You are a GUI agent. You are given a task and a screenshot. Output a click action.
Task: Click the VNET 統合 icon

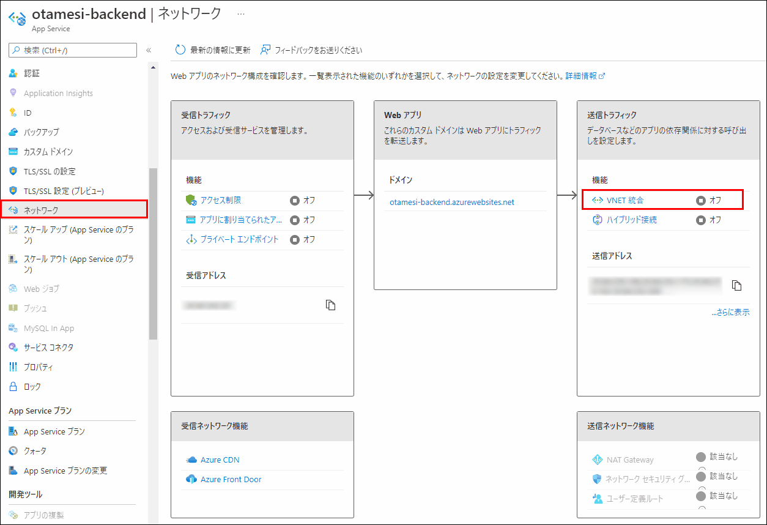598,200
